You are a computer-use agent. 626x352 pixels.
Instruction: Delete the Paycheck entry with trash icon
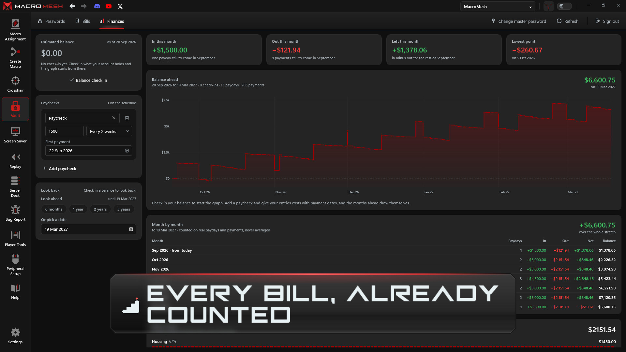[x=127, y=118]
